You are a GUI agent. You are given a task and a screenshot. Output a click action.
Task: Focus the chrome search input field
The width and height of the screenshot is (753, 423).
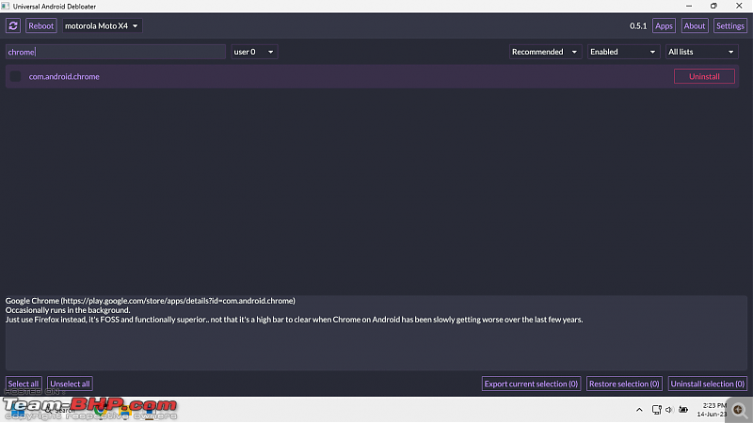(115, 52)
